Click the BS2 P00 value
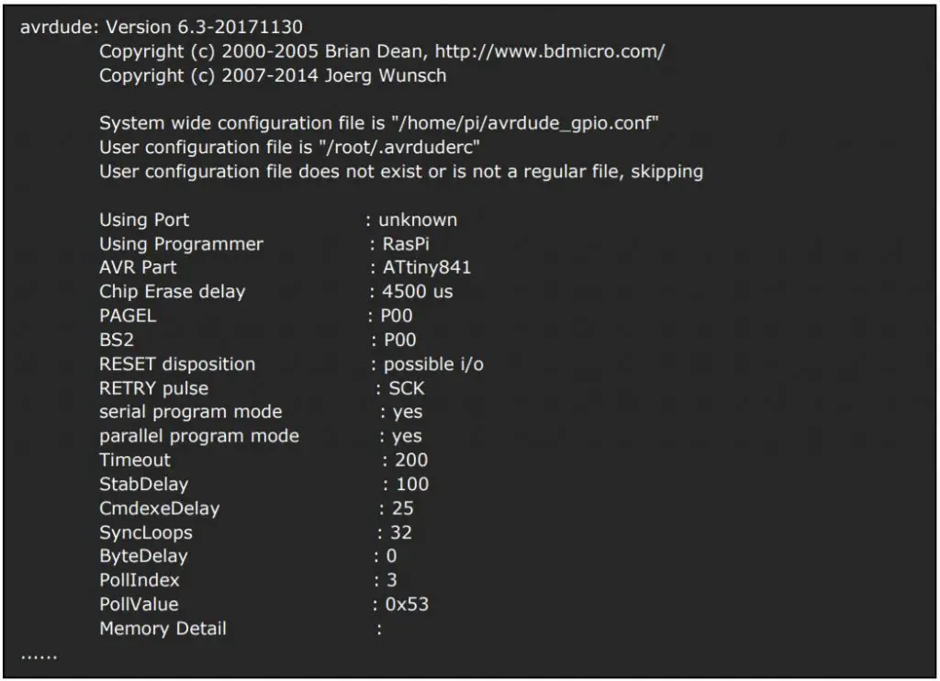 click(400, 340)
